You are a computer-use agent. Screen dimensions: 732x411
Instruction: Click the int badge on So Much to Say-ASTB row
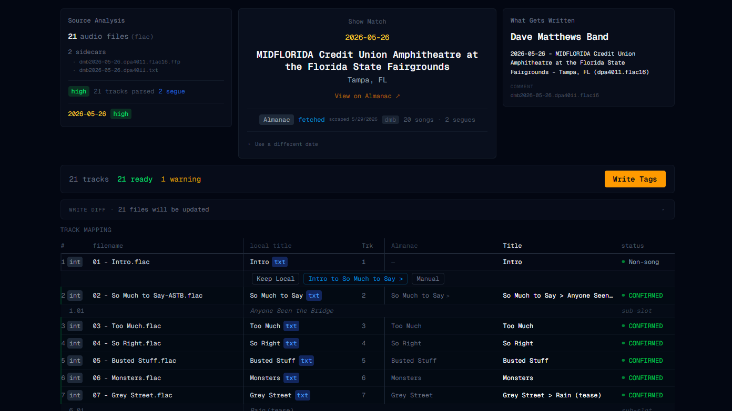point(75,296)
